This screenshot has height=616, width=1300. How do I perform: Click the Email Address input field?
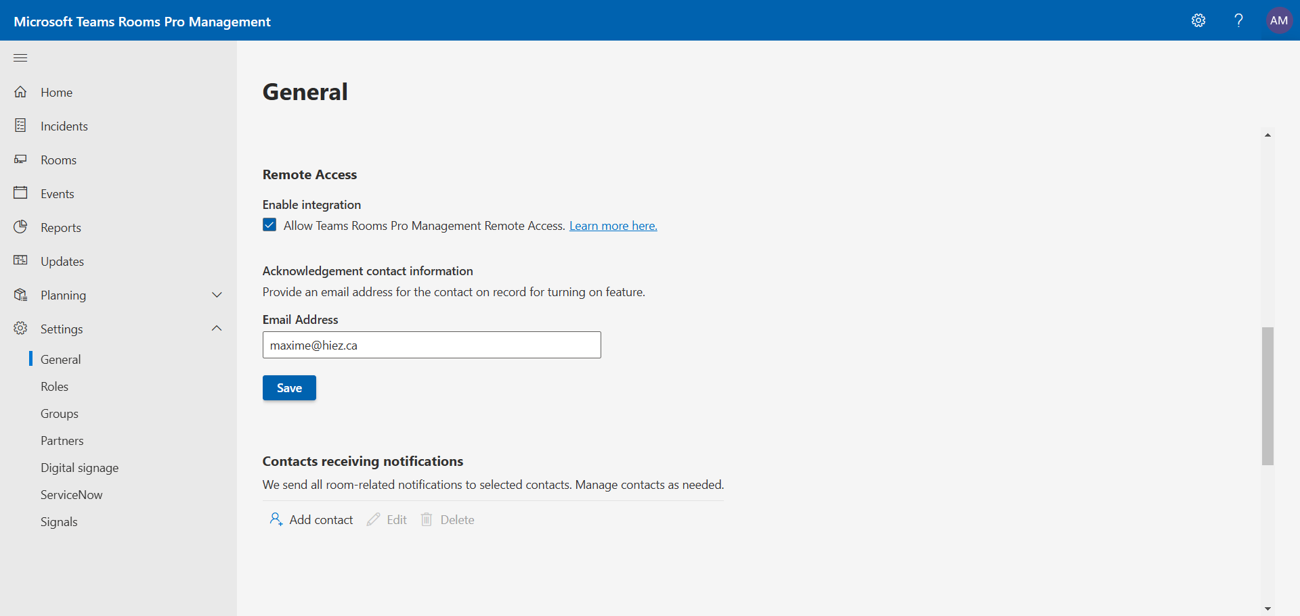432,345
